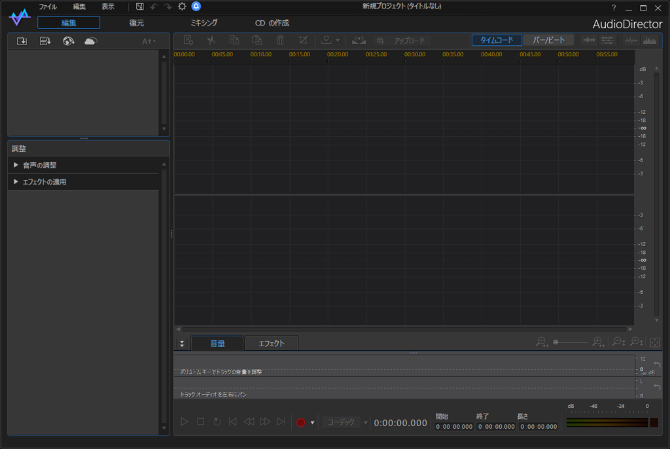The image size is (670, 449).
Task: Click the import media icon in library panel
Action: [22, 41]
